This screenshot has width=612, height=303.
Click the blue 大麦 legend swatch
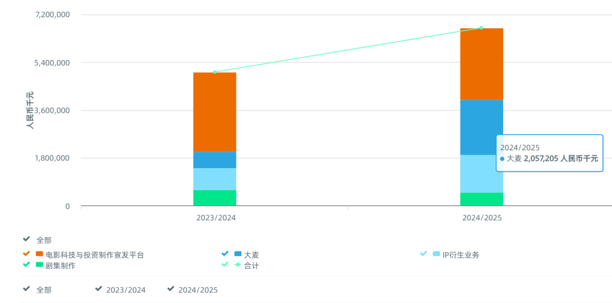[x=238, y=255]
